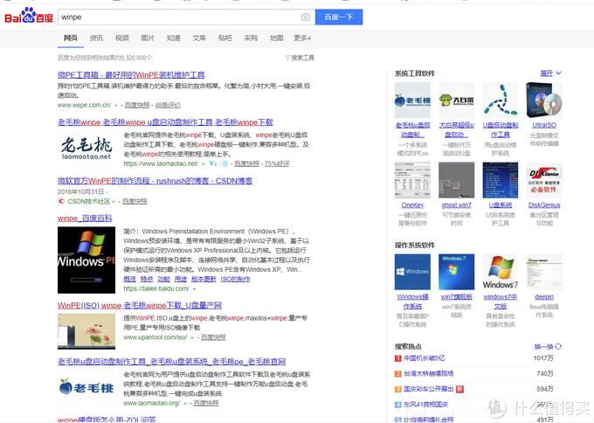Open CSDN 微软官方WinPE的制作流程 result
The height and width of the screenshot is (423, 594).
click(x=155, y=181)
